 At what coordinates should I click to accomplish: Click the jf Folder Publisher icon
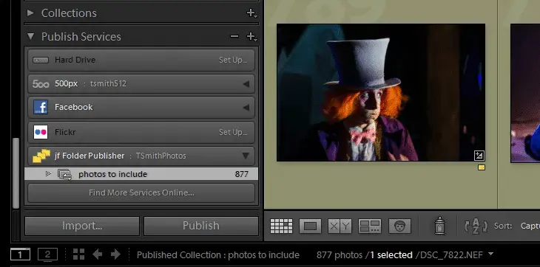coord(41,156)
